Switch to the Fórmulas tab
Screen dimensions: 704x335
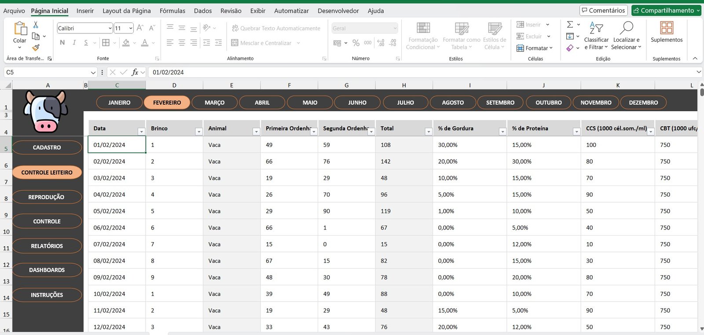click(172, 11)
